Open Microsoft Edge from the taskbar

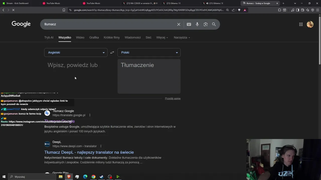pos(85,177)
